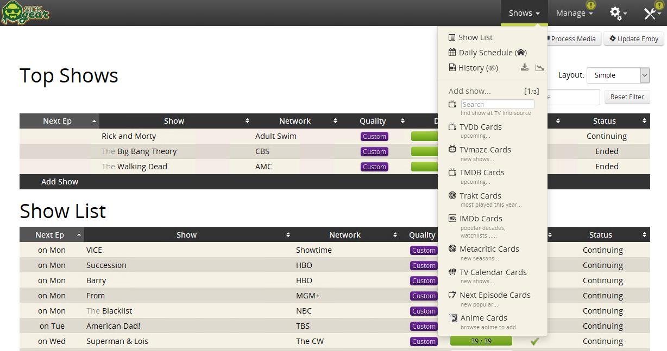Click the yellow alert badge on Manage
The height and width of the screenshot is (351, 667).
[591, 5]
